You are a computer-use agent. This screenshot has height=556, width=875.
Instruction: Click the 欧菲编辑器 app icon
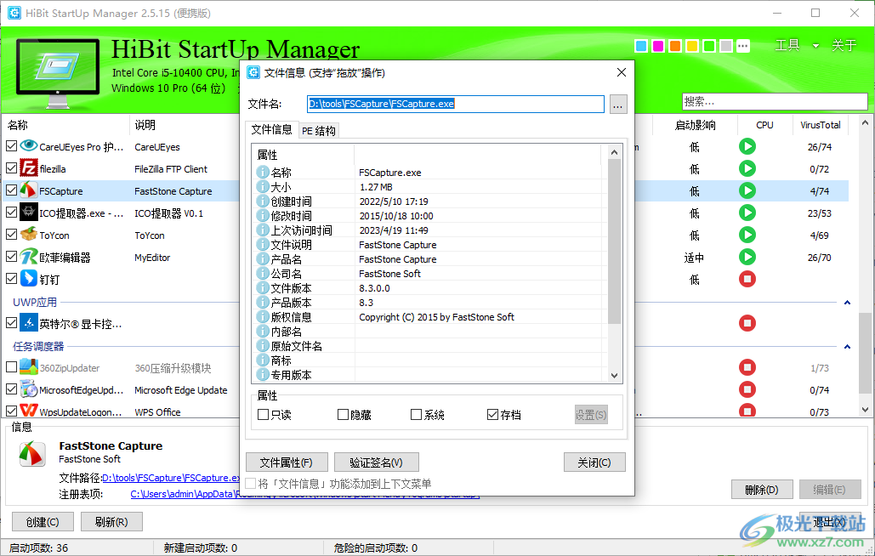coord(28,257)
